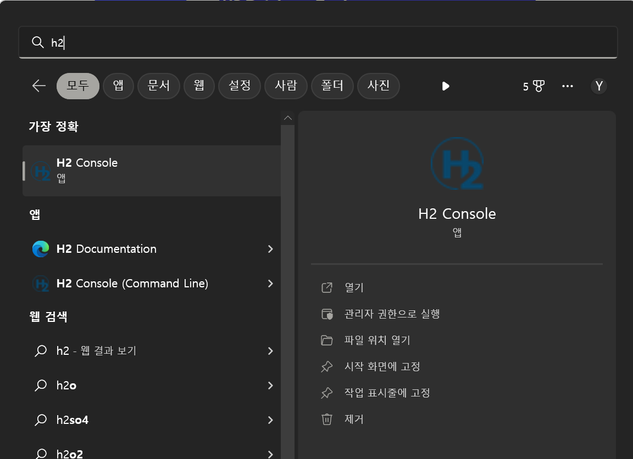Image resolution: width=633 pixels, height=459 pixels.
Task: Click the folder icon for 파일 위치 열기
Action: click(326, 340)
